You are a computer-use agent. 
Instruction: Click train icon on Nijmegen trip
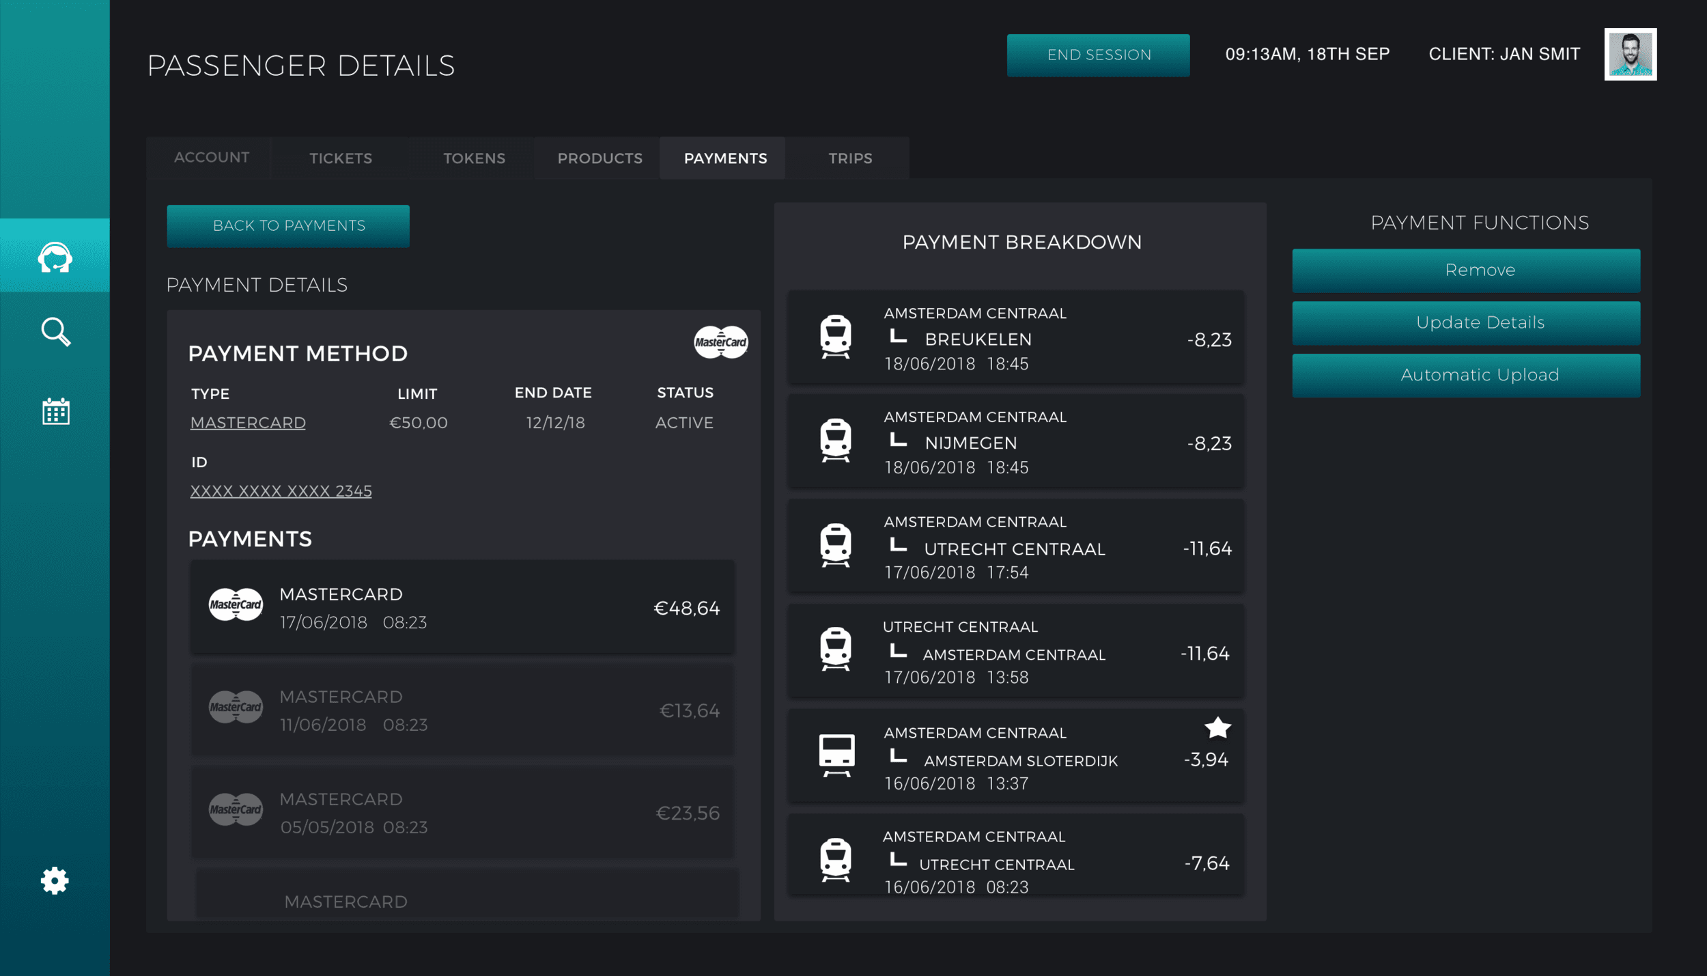tap(836, 440)
